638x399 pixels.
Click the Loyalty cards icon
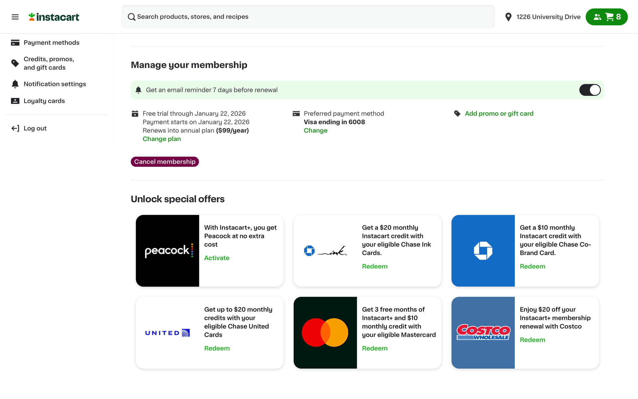tap(15, 101)
